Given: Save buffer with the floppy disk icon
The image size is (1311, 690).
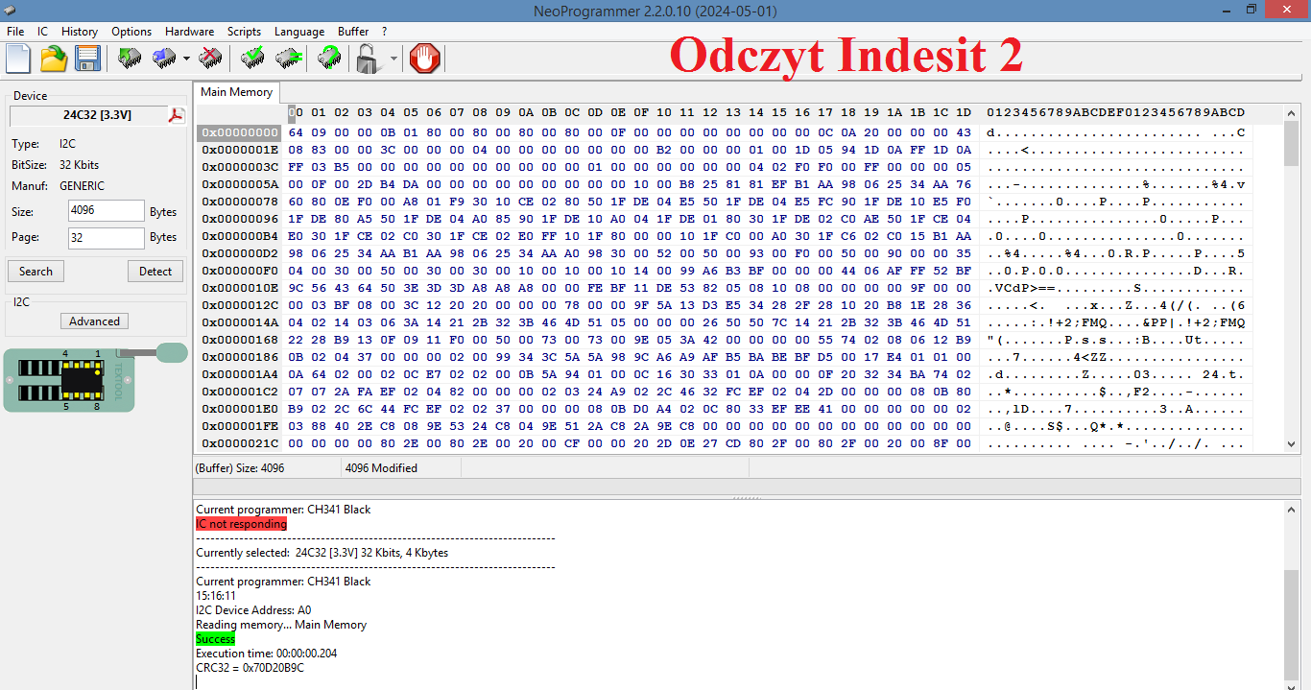Looking at the screenshot, I should [x=88, y=59].
